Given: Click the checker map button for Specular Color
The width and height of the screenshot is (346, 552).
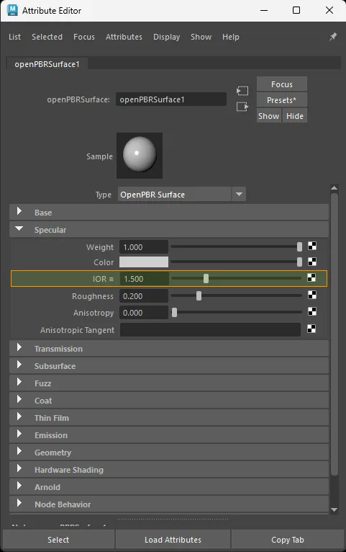Looking at the screenshot, I should coord(312,262).
